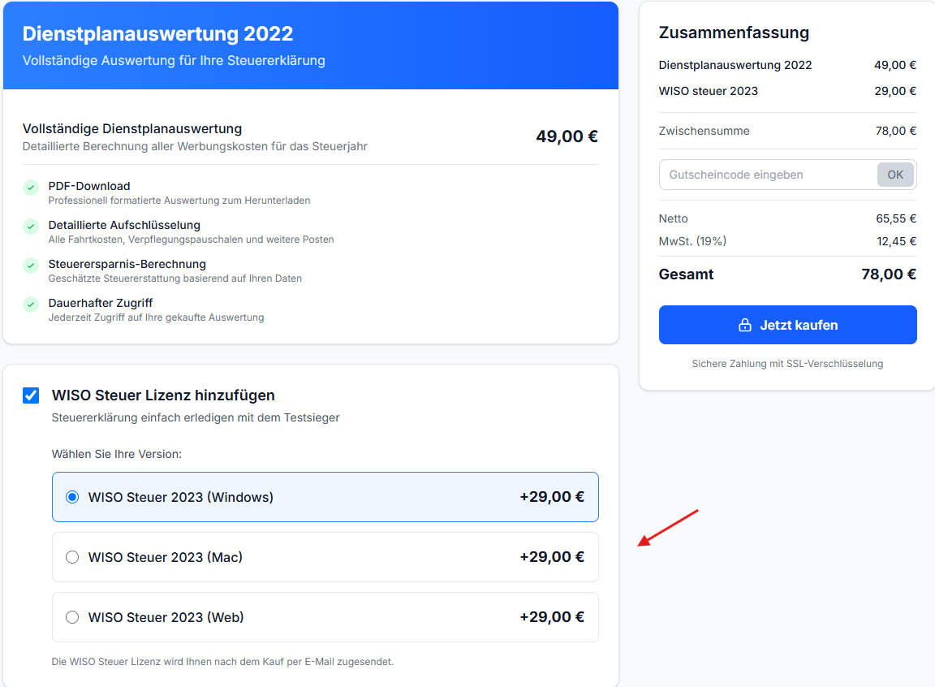Click the PDF-Download green checkmark icon
This screenshot has height=687, width=935.
[x=31, y=188]
